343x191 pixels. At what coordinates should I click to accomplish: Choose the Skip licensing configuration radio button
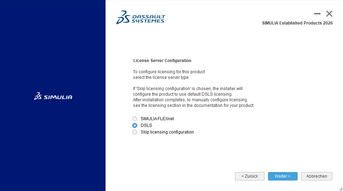pos(135,132)
